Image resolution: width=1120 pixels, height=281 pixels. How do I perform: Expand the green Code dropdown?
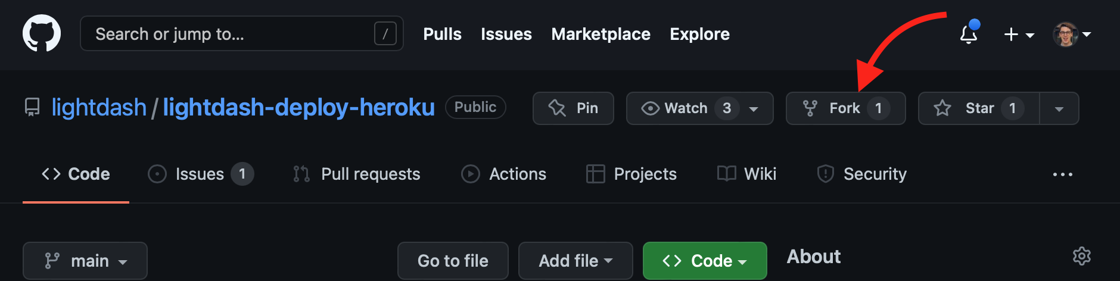pos(705,261)
